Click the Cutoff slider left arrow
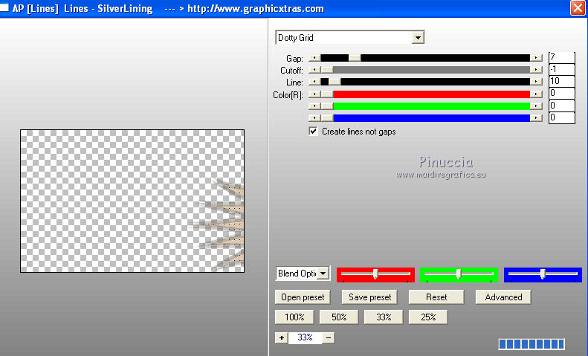Viewport: 588px width, 356px height. [x=314, y=70]
